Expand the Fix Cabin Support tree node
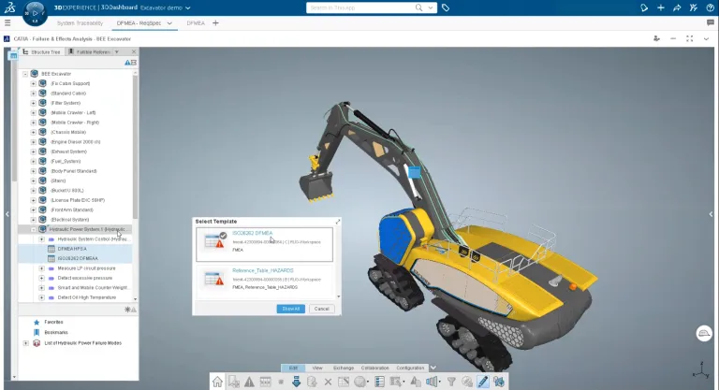This screenshot has height=390, width=719. [x=33, y=83]
